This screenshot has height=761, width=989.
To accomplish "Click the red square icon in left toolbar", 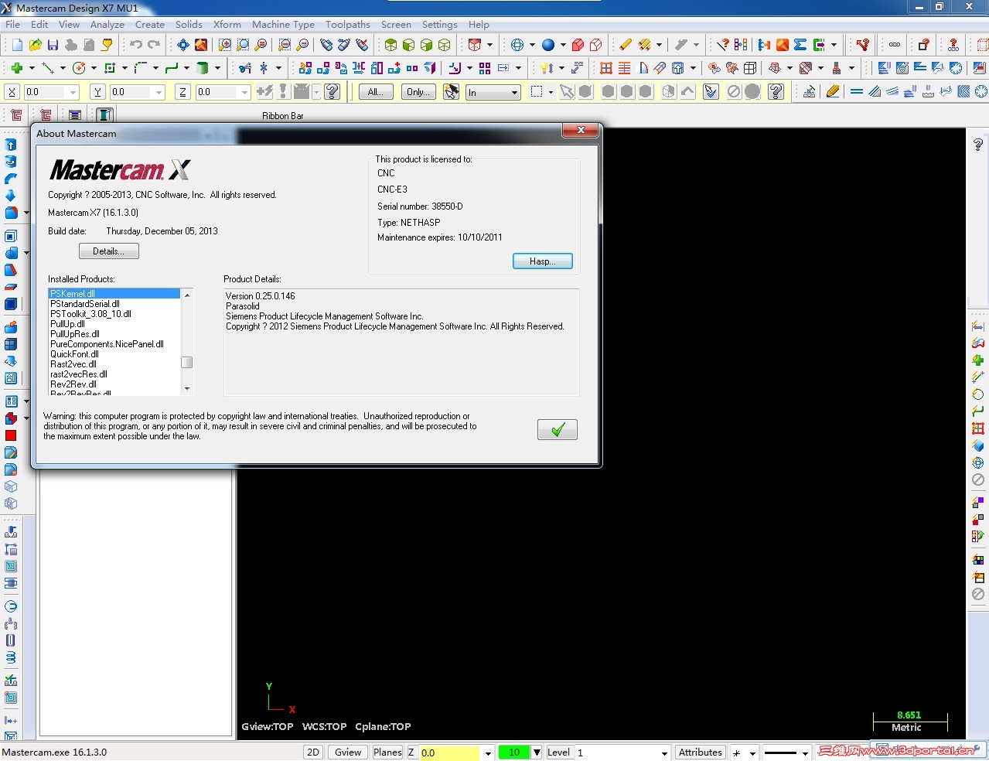I will coord(11,435).
